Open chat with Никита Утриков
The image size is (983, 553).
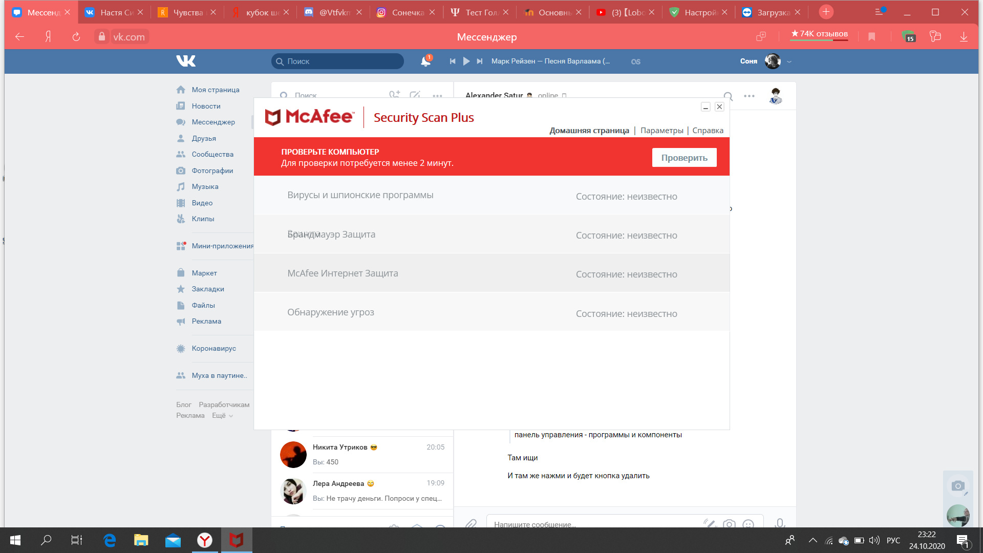[x=362, y=455]
